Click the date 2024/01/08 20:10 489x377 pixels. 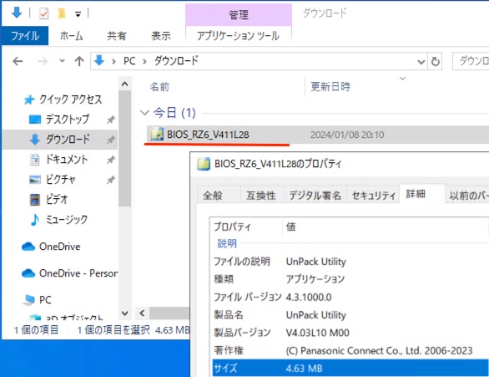click(347, 135)
